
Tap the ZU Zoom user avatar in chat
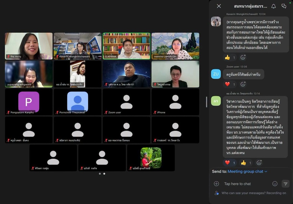point(216,74)
